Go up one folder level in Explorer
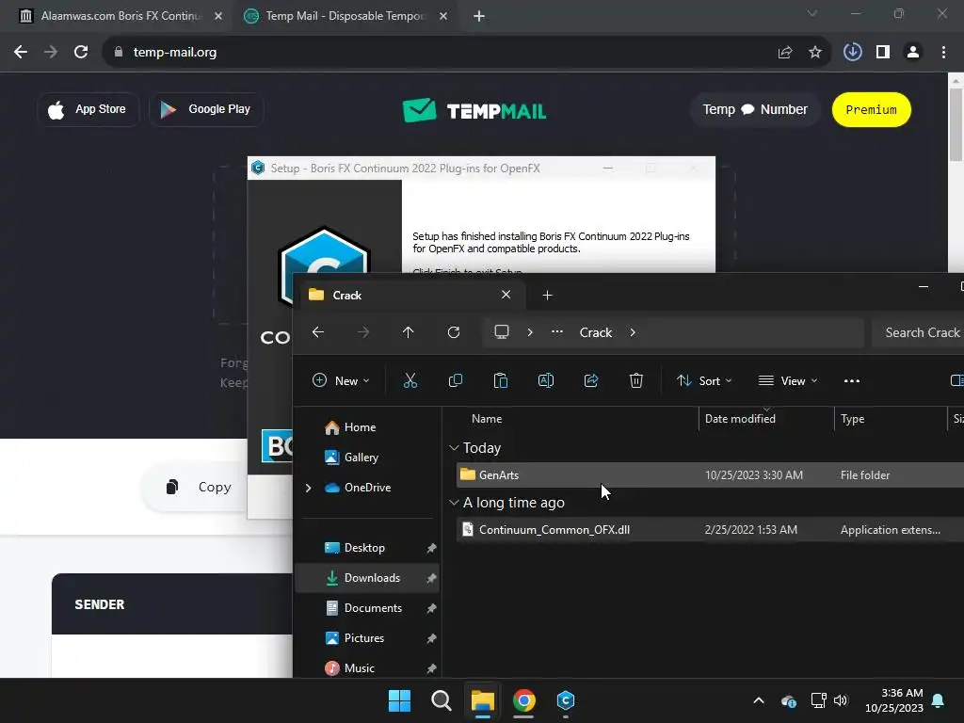964x723 pixels. (409, 332)
